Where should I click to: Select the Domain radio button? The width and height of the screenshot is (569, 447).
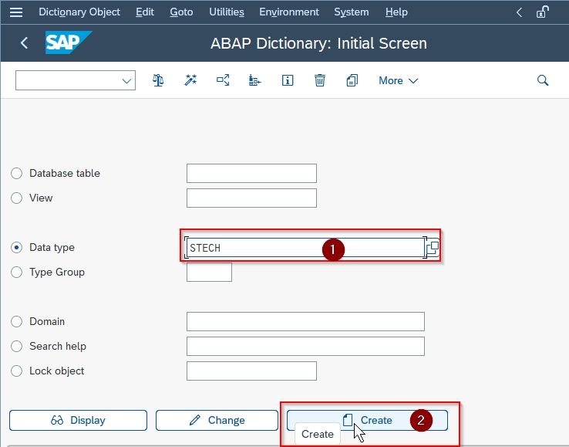16,322
